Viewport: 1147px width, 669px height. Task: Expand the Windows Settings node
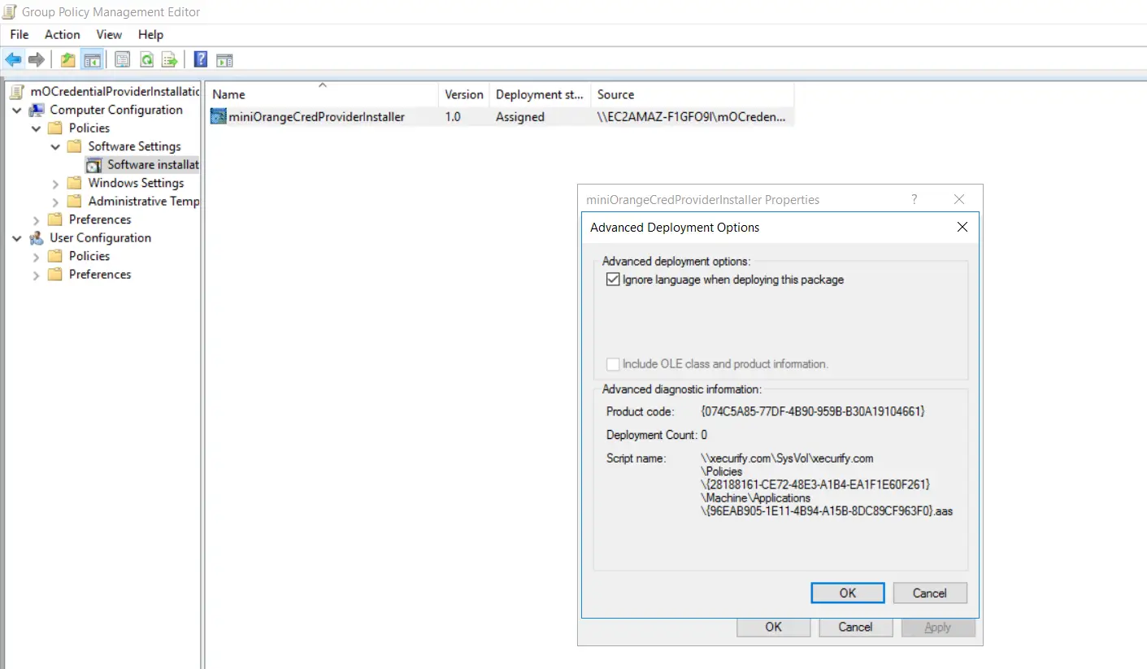click(x=56, y=183)
